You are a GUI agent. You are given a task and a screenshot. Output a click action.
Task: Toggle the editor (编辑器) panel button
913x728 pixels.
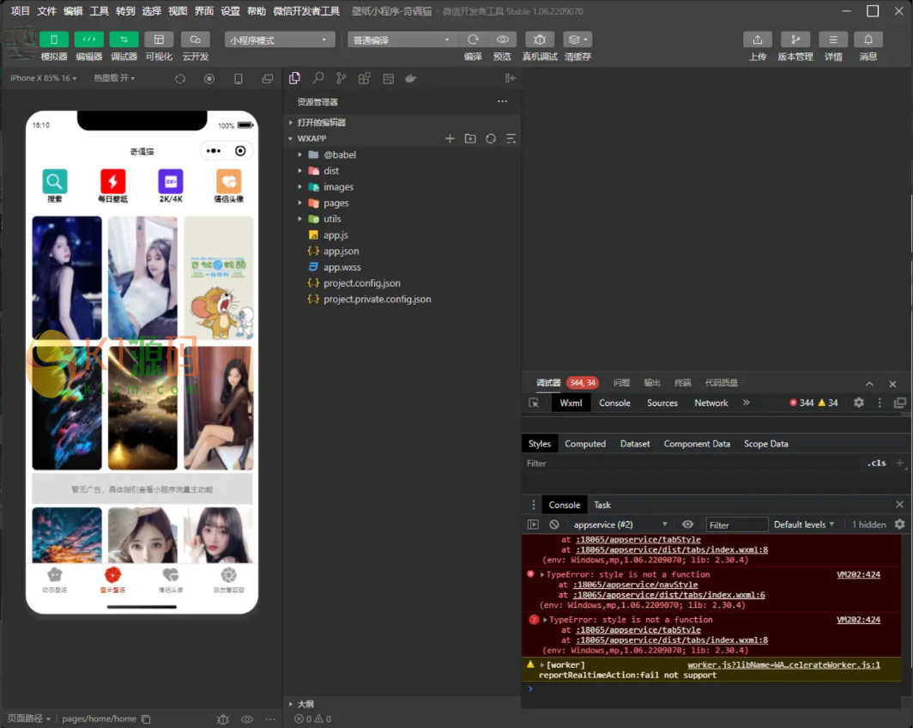[x=88, y=39]
